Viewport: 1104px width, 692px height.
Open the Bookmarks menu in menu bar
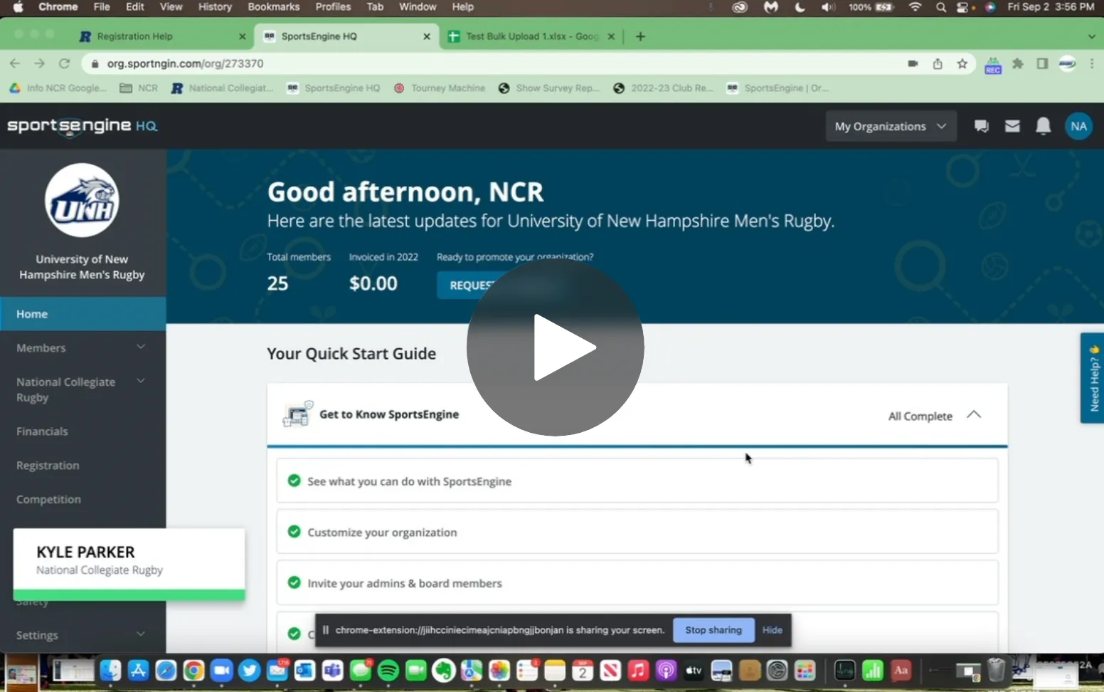point(274,6)
